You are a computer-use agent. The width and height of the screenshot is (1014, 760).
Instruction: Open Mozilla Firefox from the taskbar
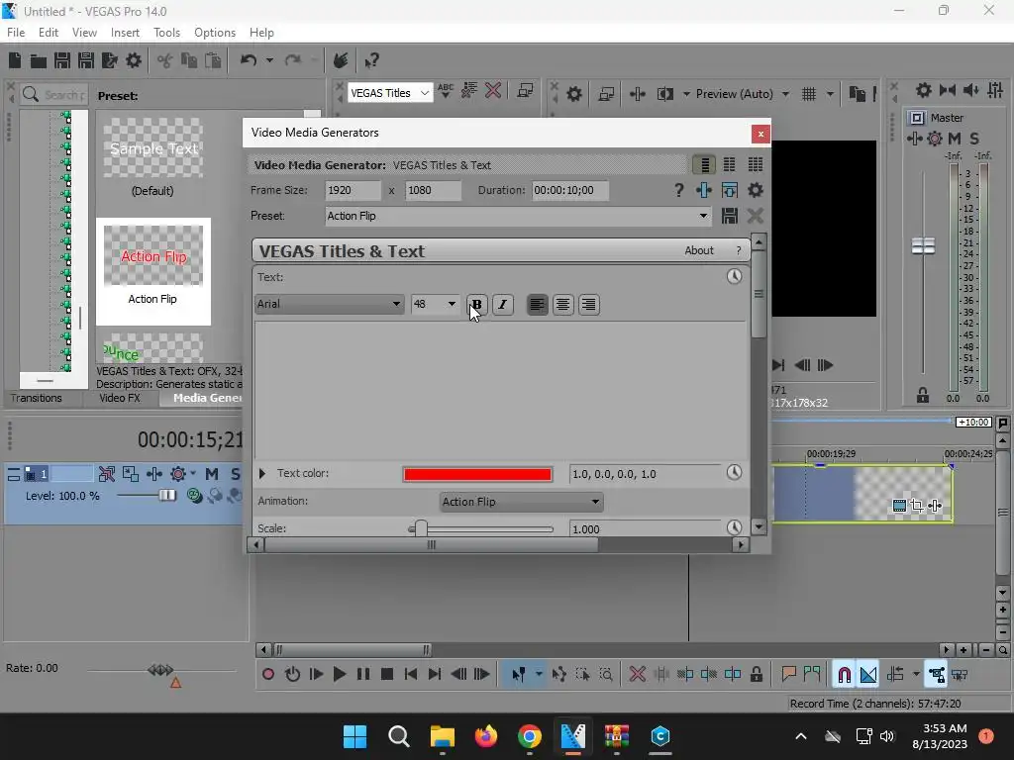coord(486,736)
